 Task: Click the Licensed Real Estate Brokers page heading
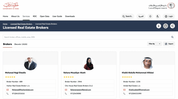[26, 28]
